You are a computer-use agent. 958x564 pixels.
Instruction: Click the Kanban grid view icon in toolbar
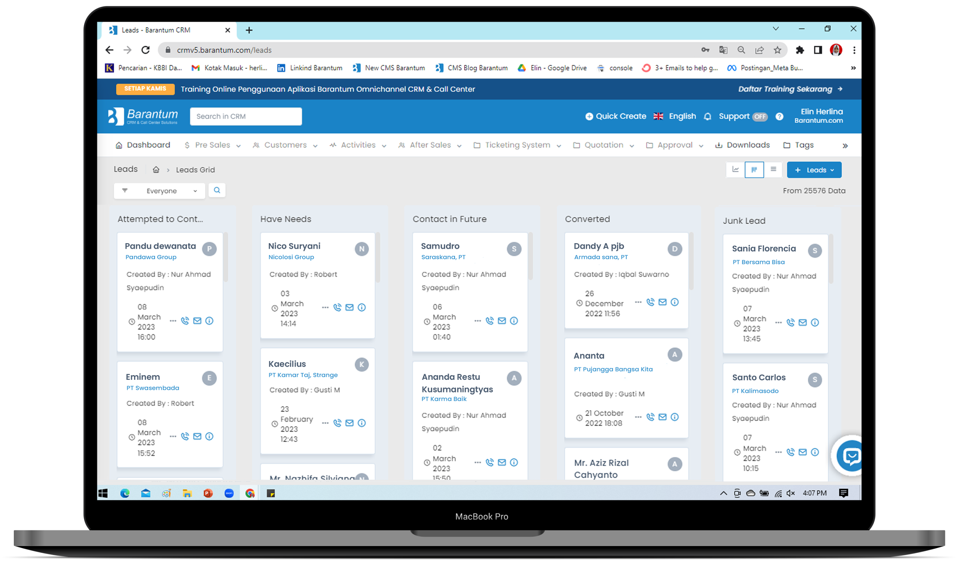(x=754, y=169)
